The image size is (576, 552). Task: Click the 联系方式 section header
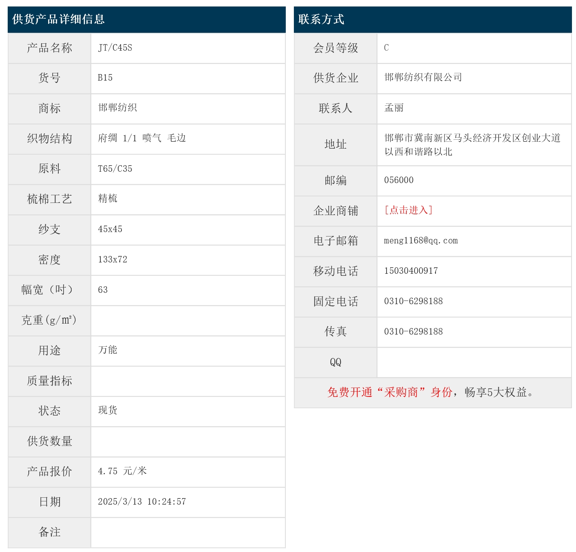pos(321,19)
